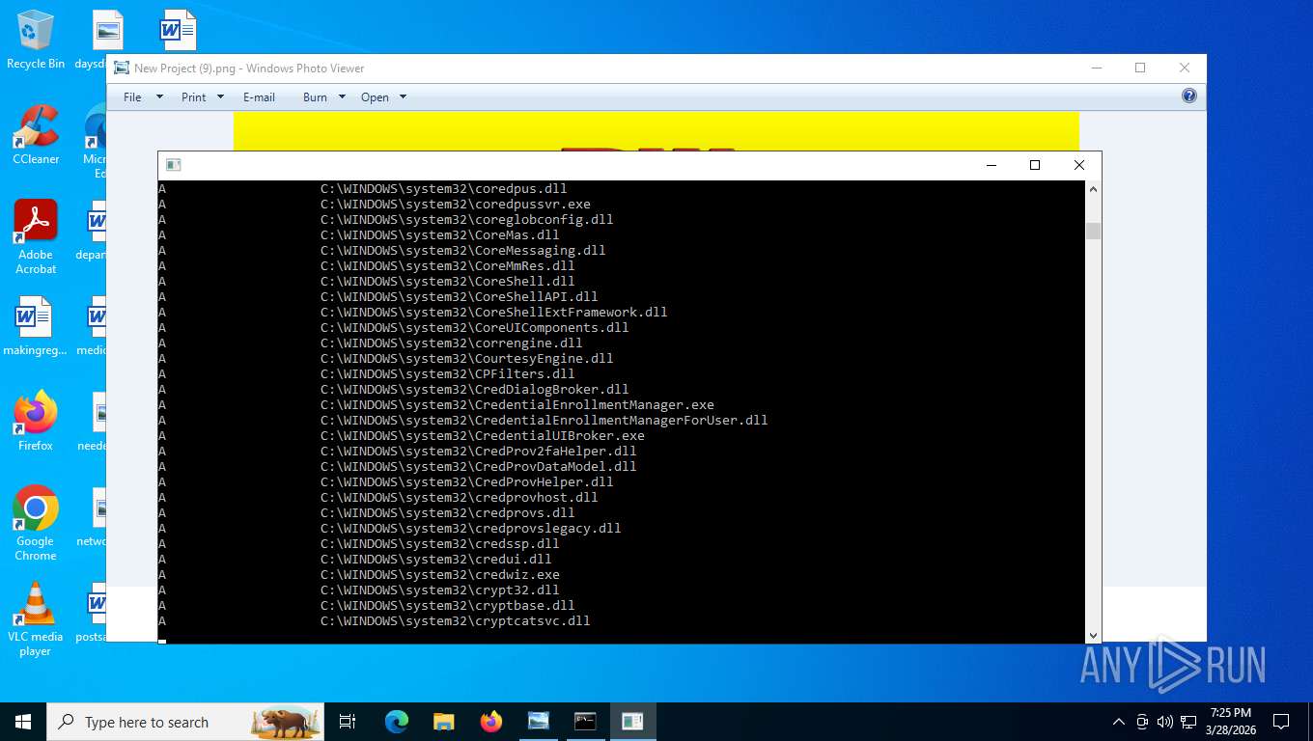This screenshot has height=741, width=1313.
Task: Click the credprovslegacy.dll line
Action: [x=471, y=529]
